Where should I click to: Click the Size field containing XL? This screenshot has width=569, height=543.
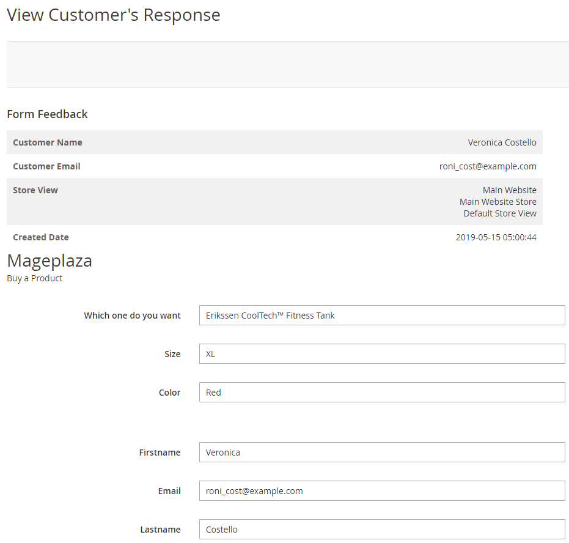pyautogui.click(x=381, y=354)
